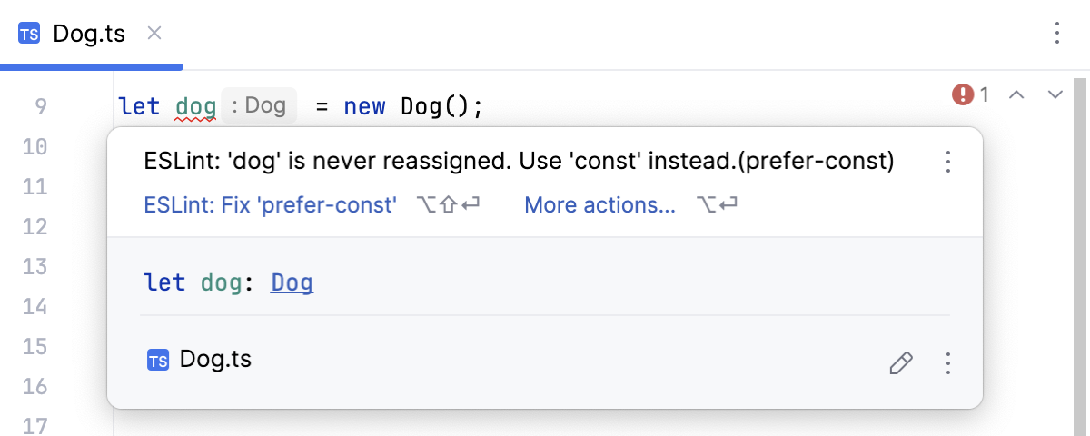Image resolution: width=1090 pixels, height=436 pixels.
Task: Click the pencil edit source icon
Action: tap(900, 364)
